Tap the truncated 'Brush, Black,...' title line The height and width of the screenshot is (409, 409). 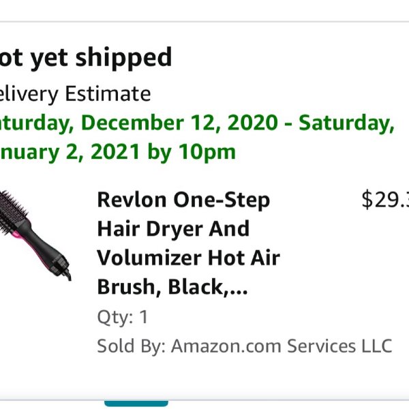click(x=172, y=286)
